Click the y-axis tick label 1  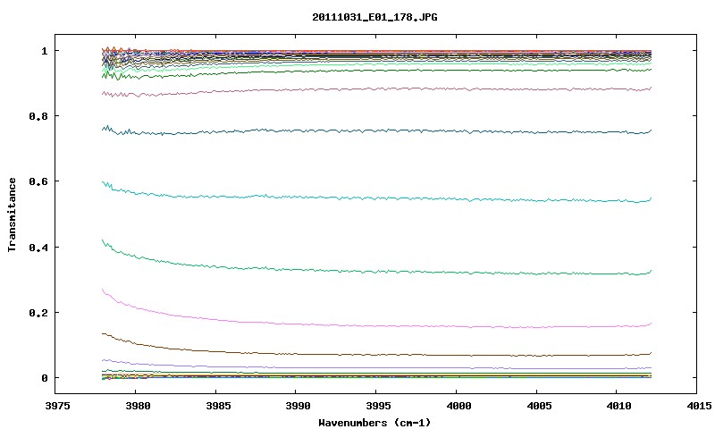tap(44, 51)
